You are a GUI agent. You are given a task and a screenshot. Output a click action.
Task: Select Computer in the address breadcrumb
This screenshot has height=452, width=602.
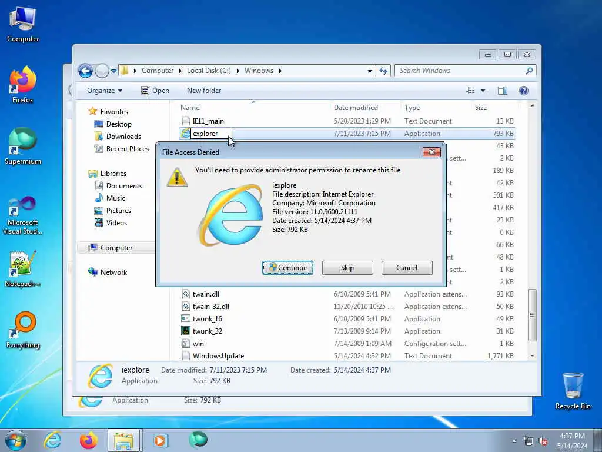158,71
